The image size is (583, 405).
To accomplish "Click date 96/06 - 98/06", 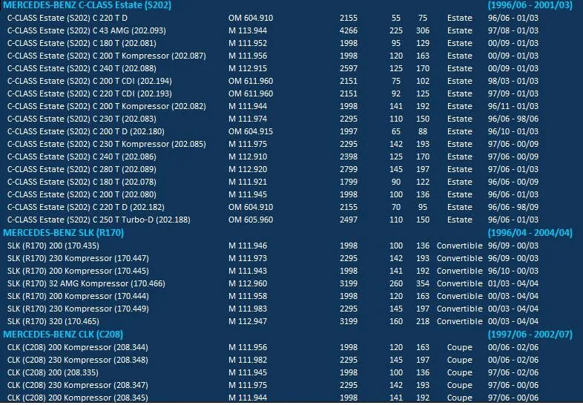I will [x=513, y=119].
